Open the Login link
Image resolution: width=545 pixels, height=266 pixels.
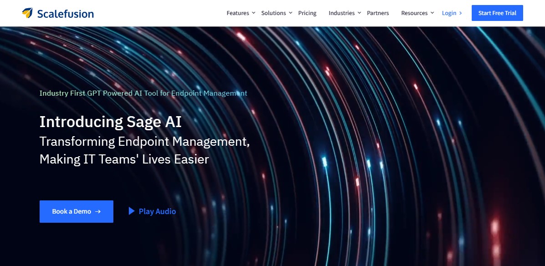tap(449, 13)
